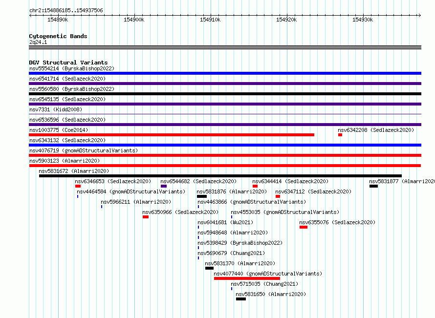The height and width of the screenshot is (318, 435).
Task: Click the black nsv5831650 feature block
Action: [x=241, y=299]
